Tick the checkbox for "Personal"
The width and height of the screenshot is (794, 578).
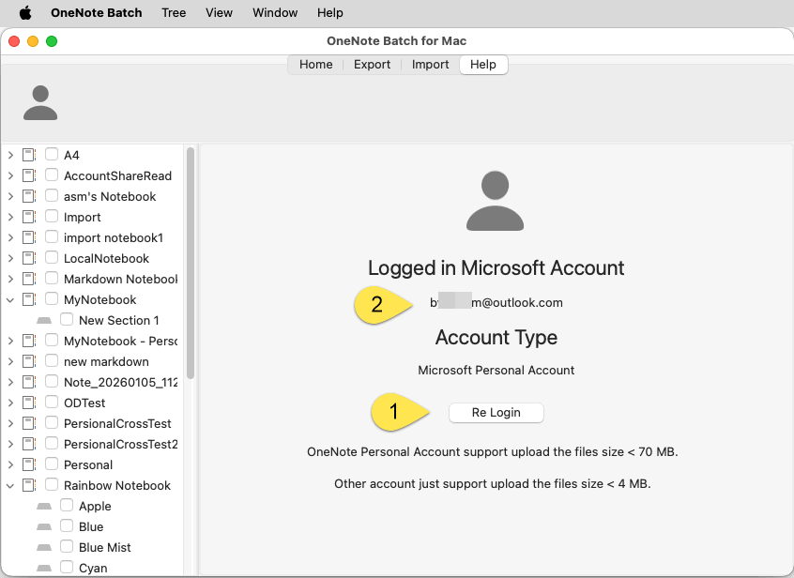[x=51, y=464]
